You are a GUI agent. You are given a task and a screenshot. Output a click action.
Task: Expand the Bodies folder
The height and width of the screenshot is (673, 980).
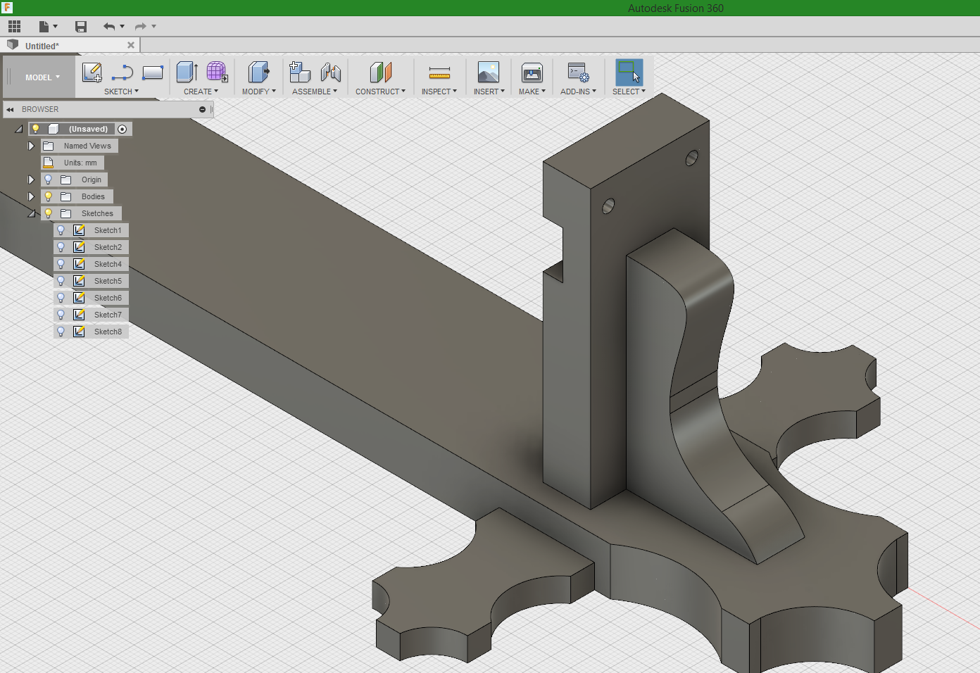[x=31, y=196]
